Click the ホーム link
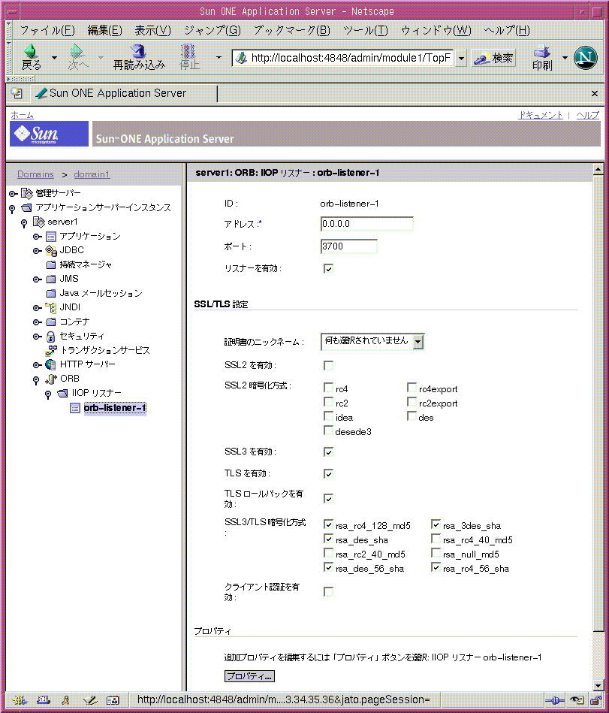Viewport: 609px width, 713px height. point(22,115)
